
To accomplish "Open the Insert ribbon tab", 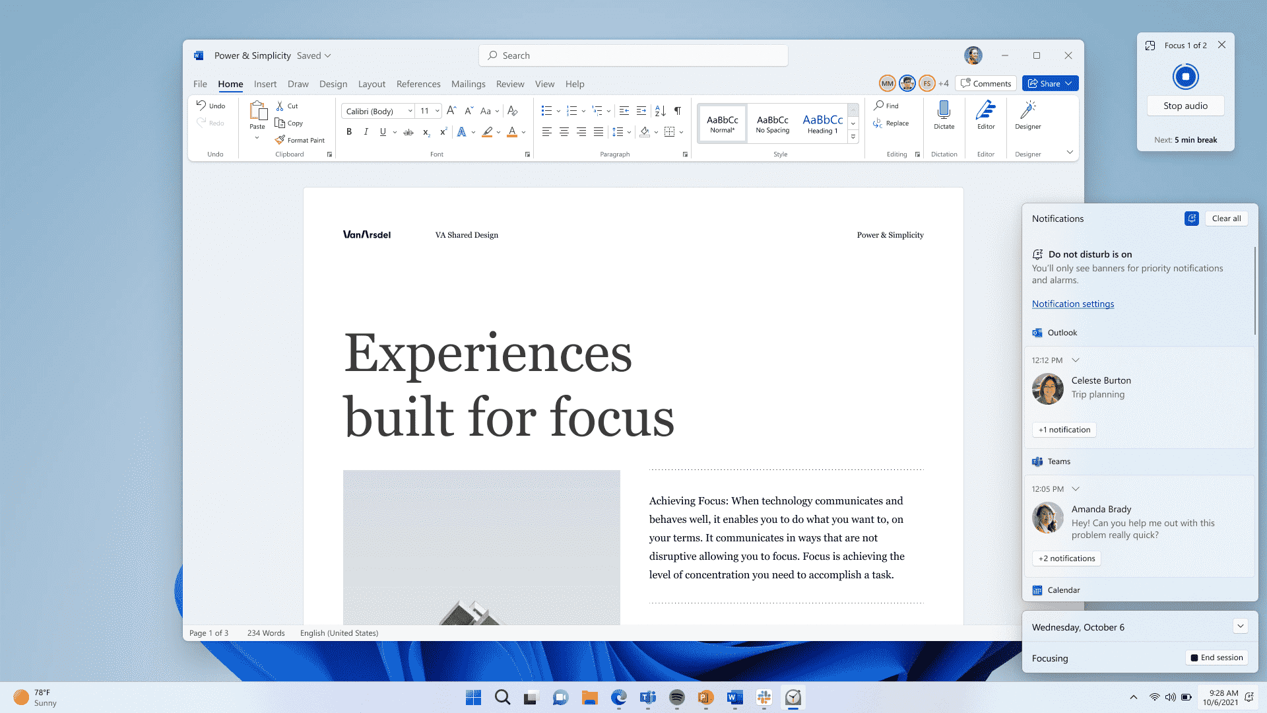I will tap(264, 84).
